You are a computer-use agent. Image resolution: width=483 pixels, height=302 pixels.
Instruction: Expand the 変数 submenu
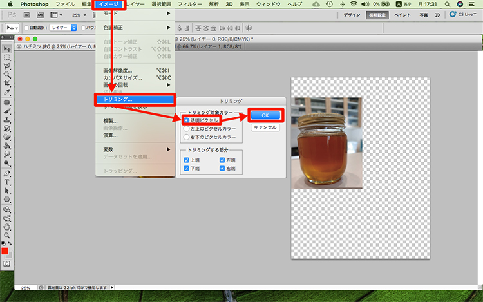pos(135,149)
